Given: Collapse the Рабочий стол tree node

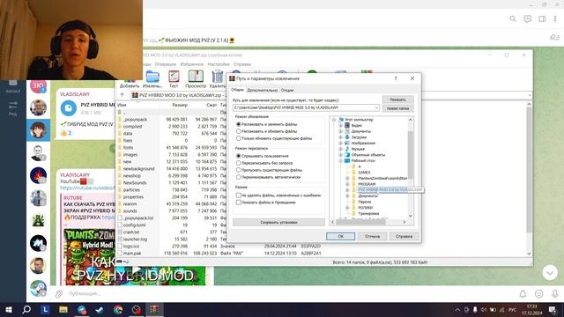Looking at the screenshot, I should (341, 160).
